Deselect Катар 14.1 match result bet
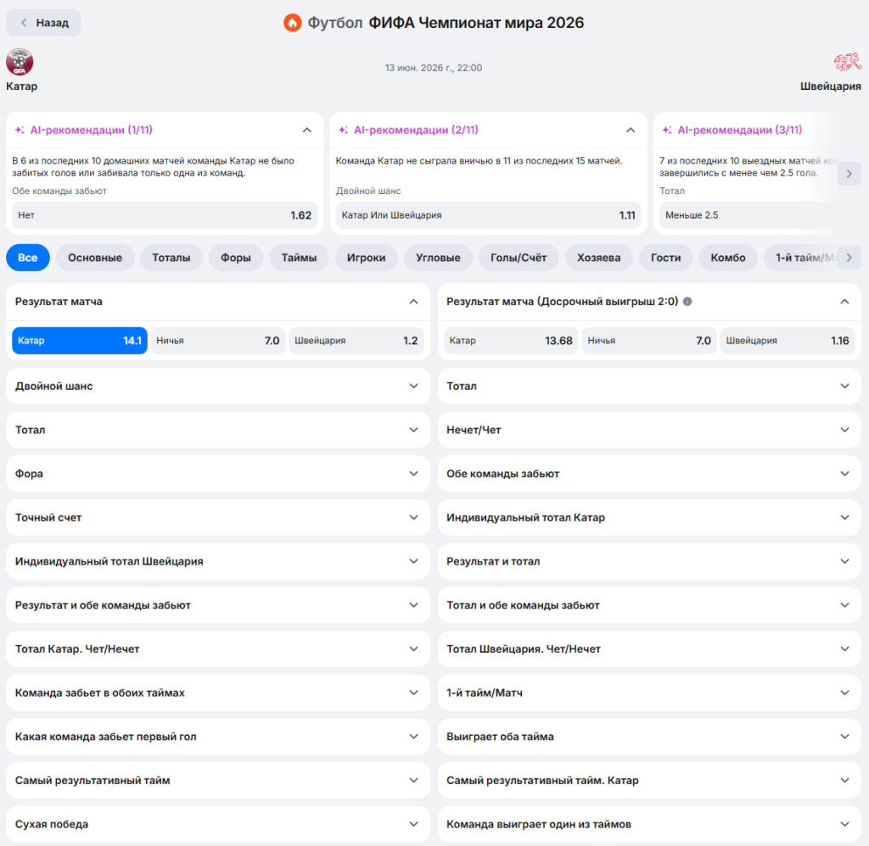Viewport: 869px width, 846px height. tap(80, 341)
